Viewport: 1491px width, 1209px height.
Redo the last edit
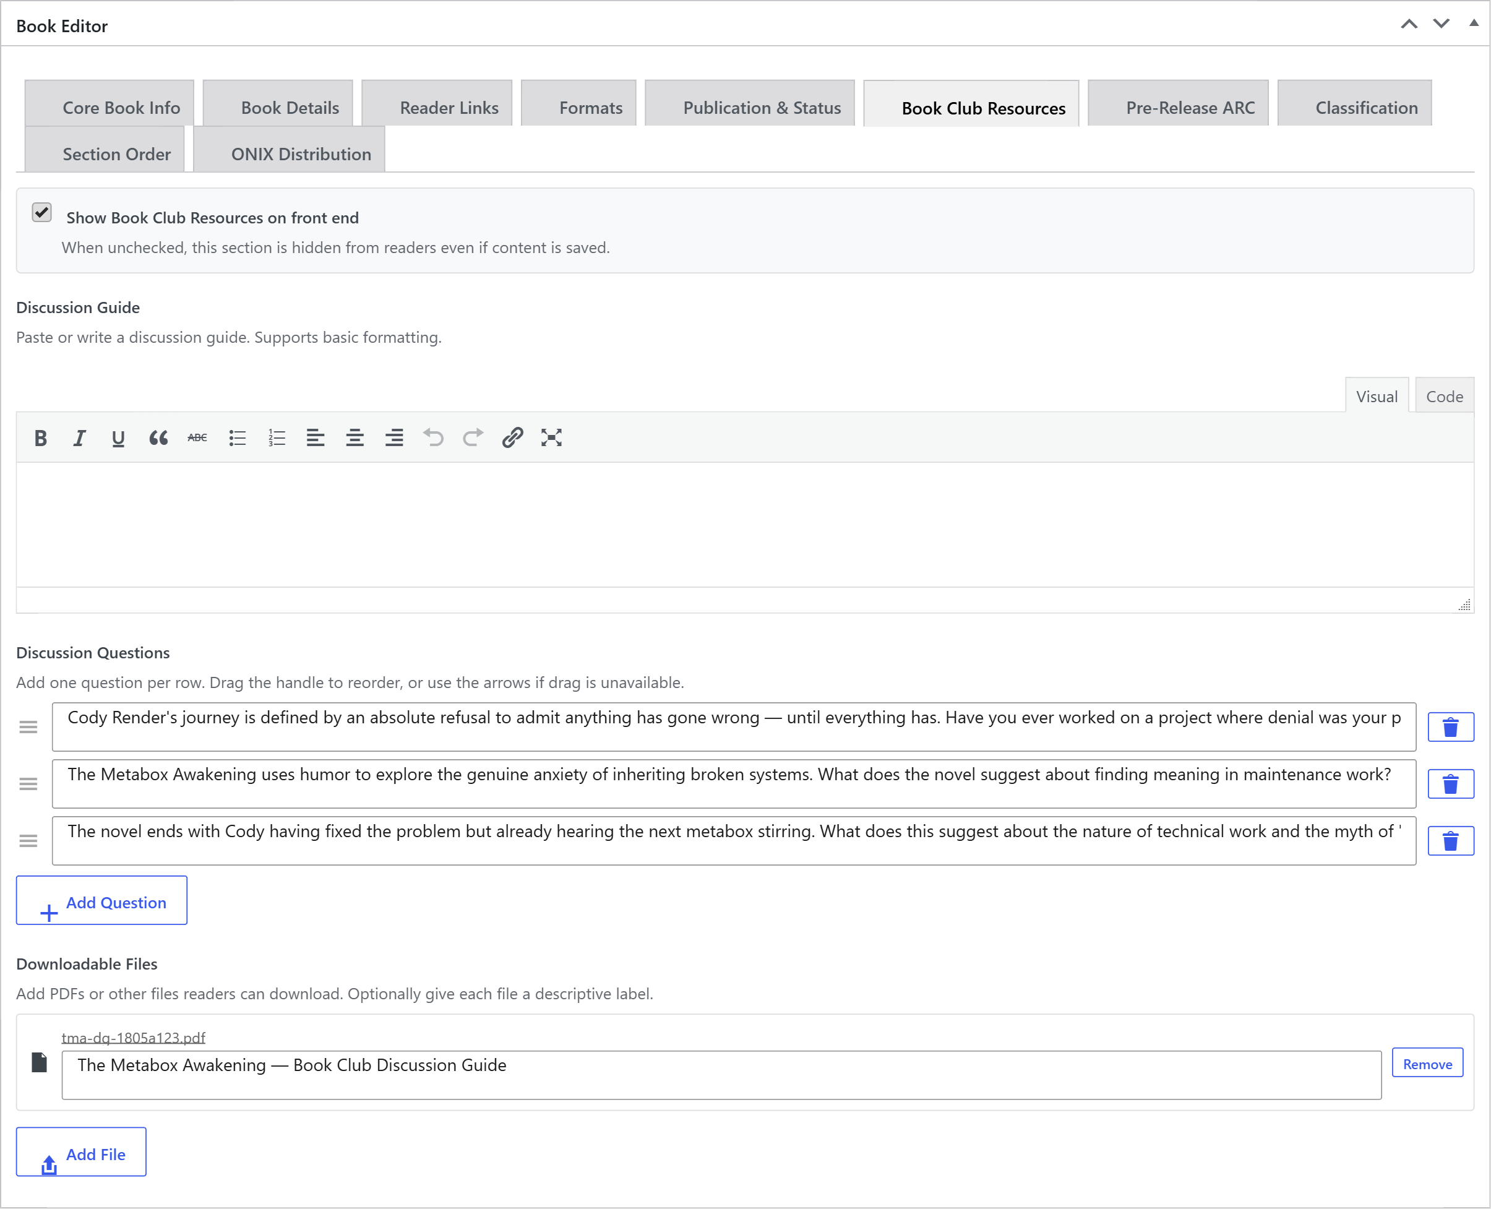pyautogui.click(x=473, y=438)
